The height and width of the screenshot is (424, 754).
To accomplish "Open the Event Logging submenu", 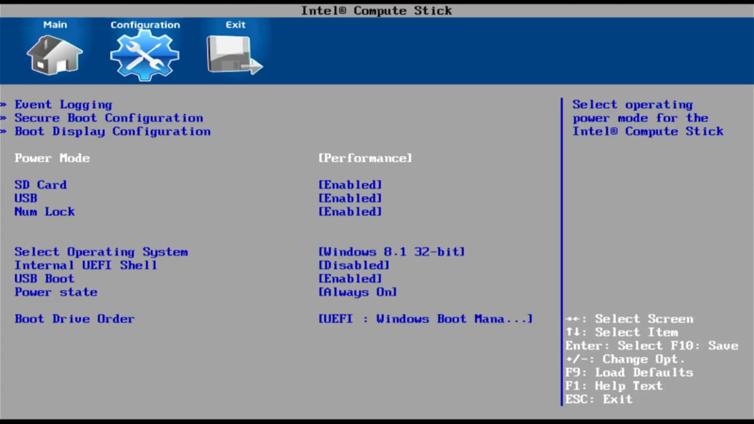I will click(63, 104).
